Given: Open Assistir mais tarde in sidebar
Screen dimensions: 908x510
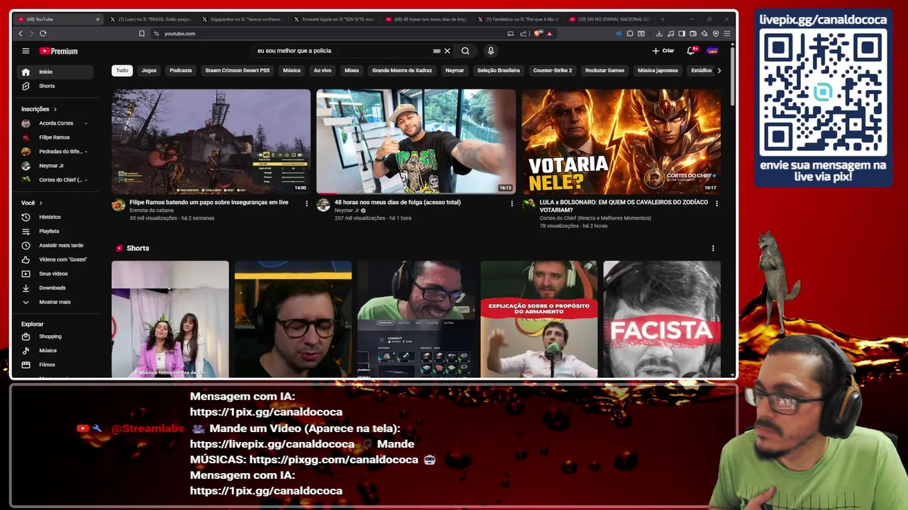Looking at the screenshot, I should point(55,245).
